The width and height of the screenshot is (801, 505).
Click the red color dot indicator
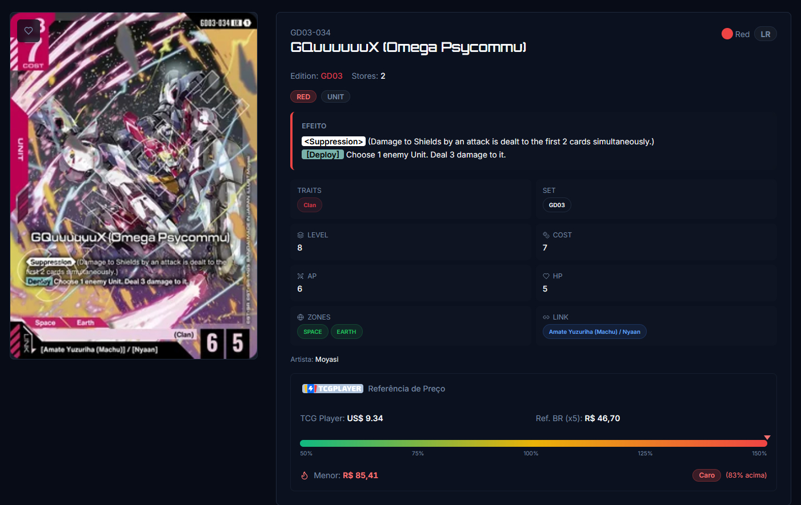pos(727,34)
